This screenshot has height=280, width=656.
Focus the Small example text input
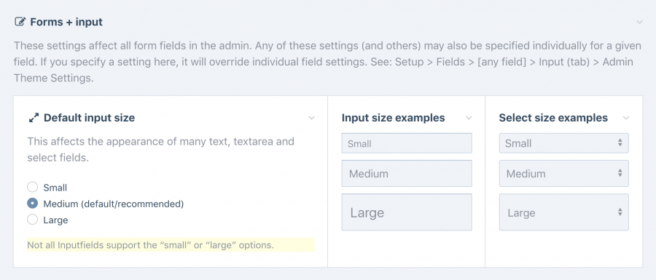407,143
